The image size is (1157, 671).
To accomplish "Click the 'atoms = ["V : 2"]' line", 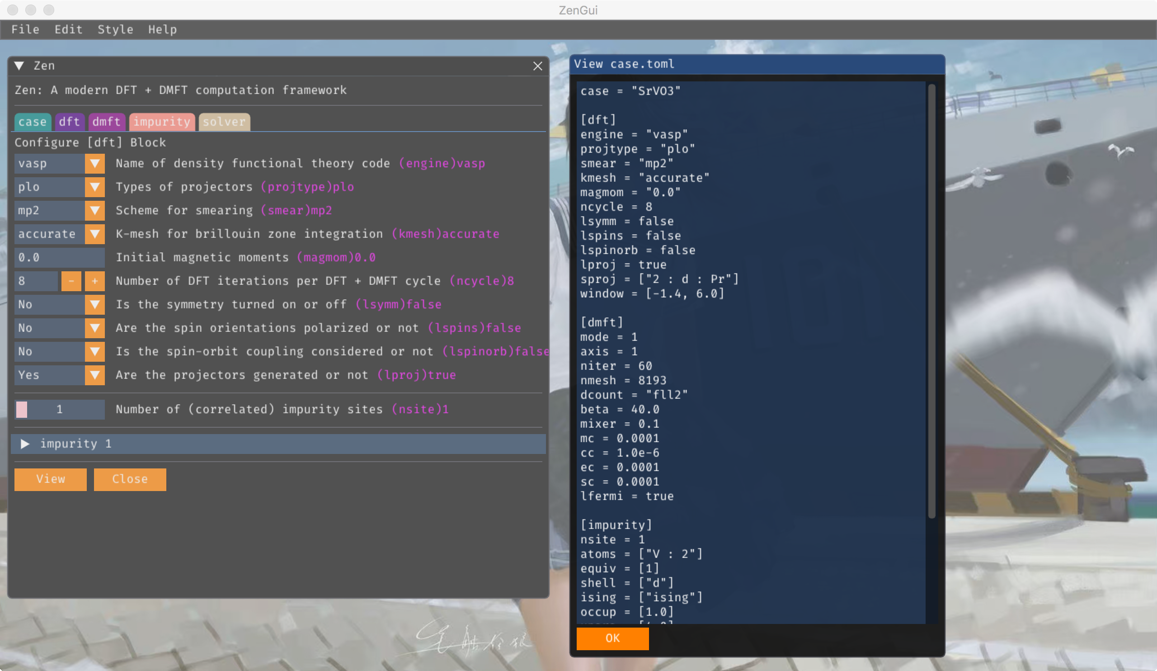I will 641,554.
